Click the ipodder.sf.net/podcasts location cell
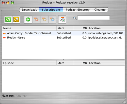Image resolution: width=127 pixels, height=104 pixels. click(105, 38)
